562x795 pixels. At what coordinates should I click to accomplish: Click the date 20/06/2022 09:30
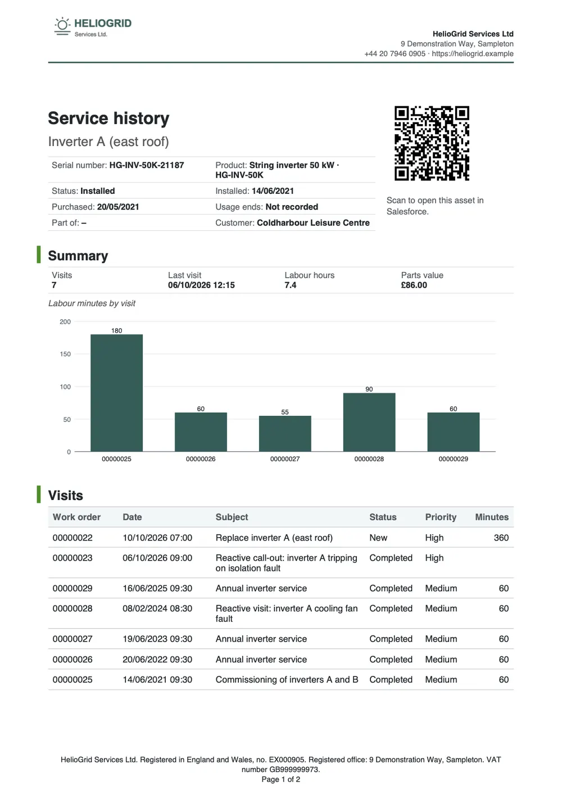pos(157,660)
